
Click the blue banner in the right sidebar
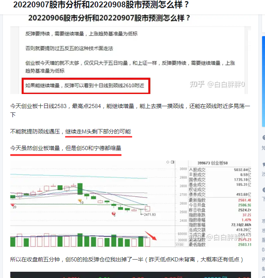pos(264,81)
